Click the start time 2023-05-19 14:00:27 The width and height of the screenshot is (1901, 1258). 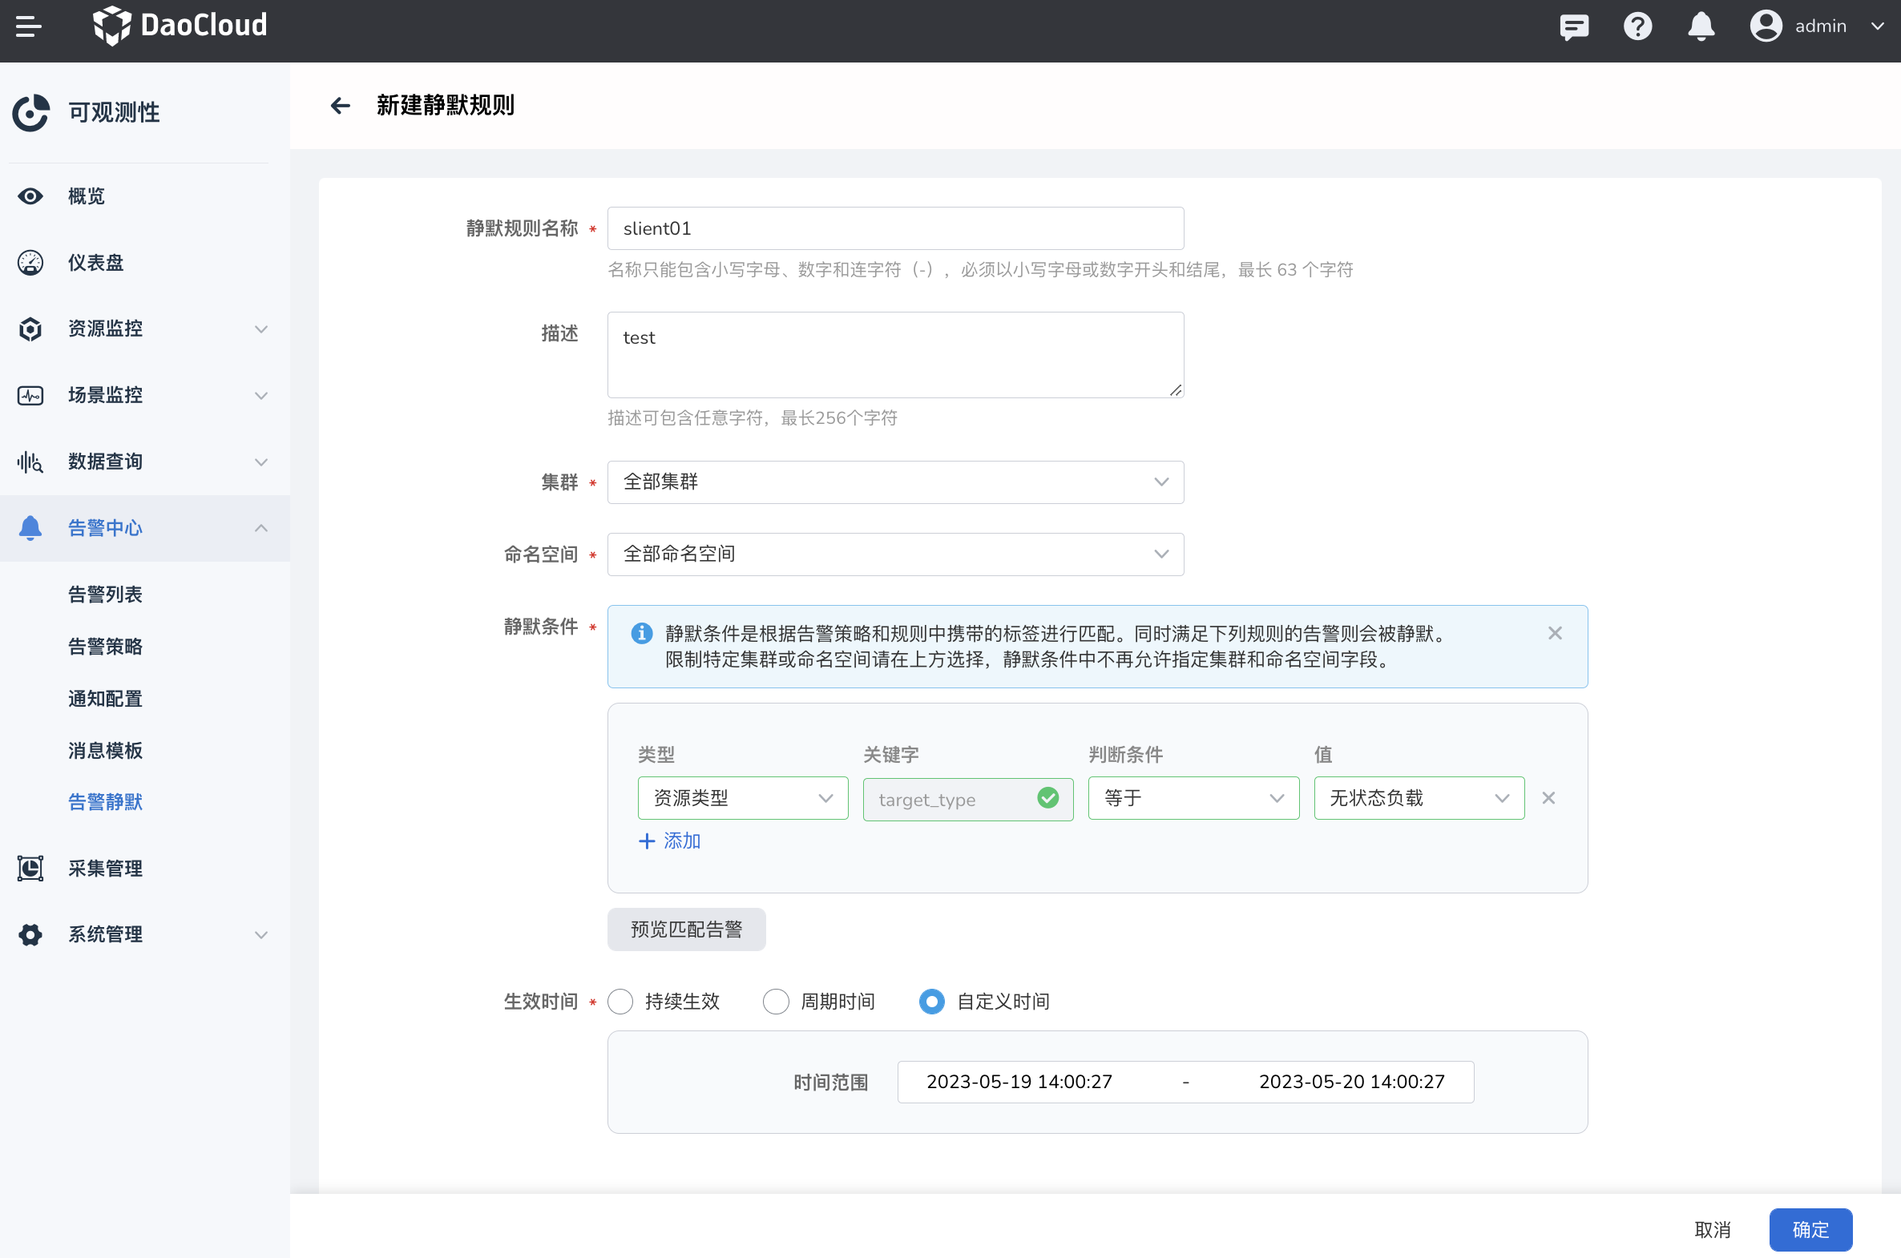[1019, 1083]
